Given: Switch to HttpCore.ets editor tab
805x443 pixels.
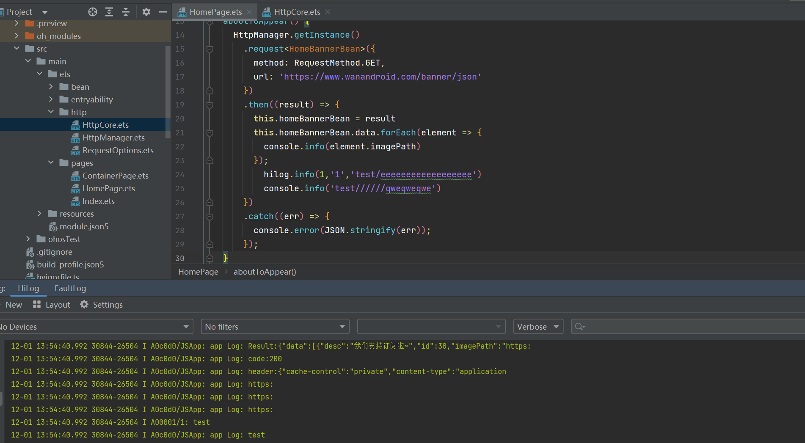Looking at the screenshot, I should (297, 12).
